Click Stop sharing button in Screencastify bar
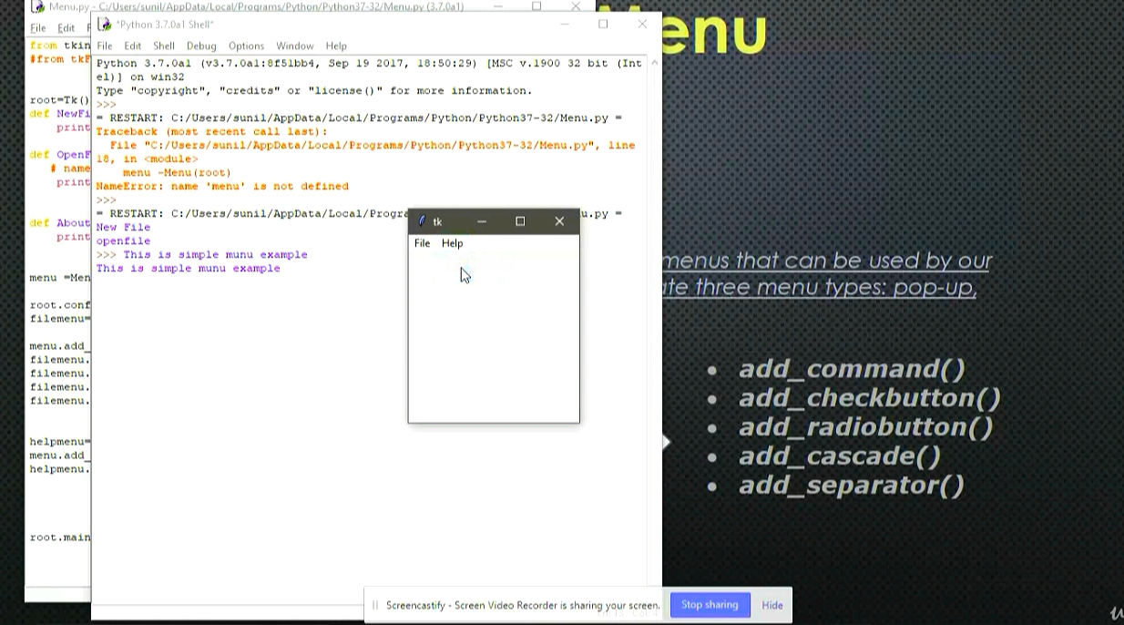 [710, 605]
